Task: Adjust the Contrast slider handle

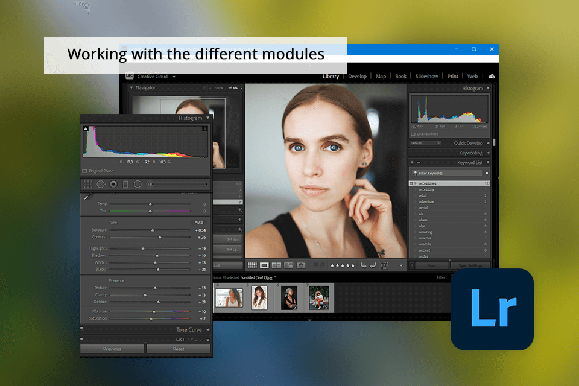Action: pos(160,237)
